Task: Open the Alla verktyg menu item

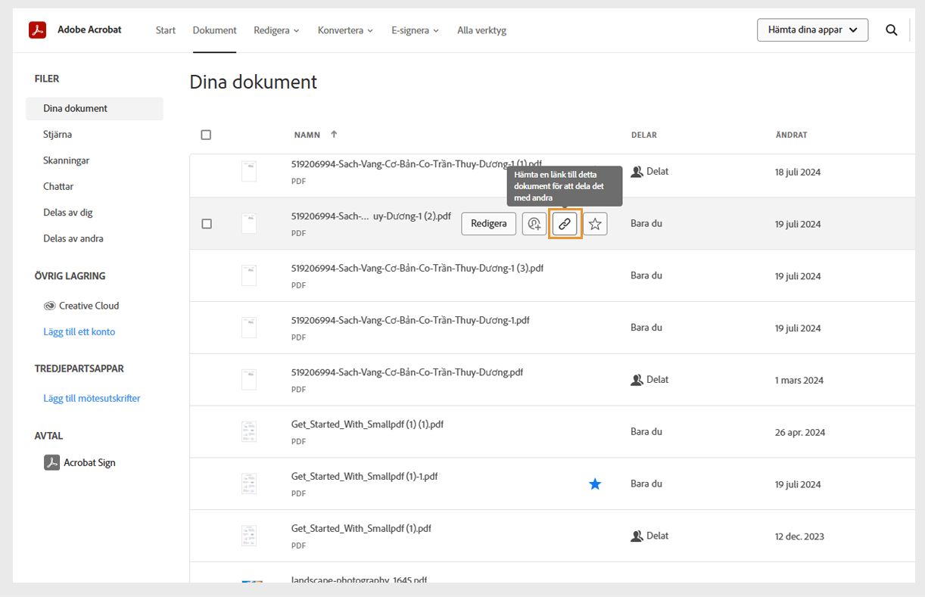Action: pyautogui.click(x=481, y=30)
